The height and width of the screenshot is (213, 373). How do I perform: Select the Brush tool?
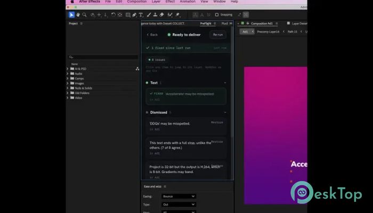(149, 15)
